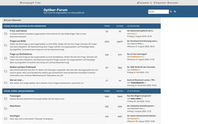
Task: Open user profile GodEmperor
Action: (136, 57)
